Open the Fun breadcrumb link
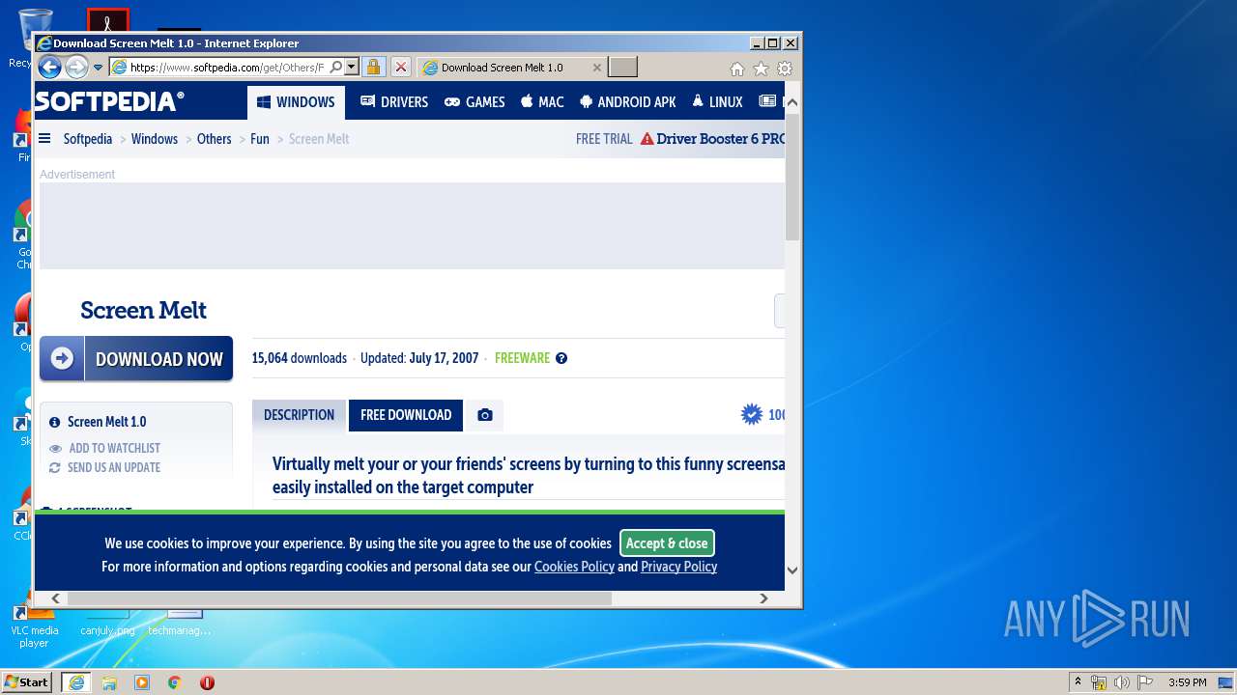The width and height of the screenshot is (1237, 695). pos(260,139)
